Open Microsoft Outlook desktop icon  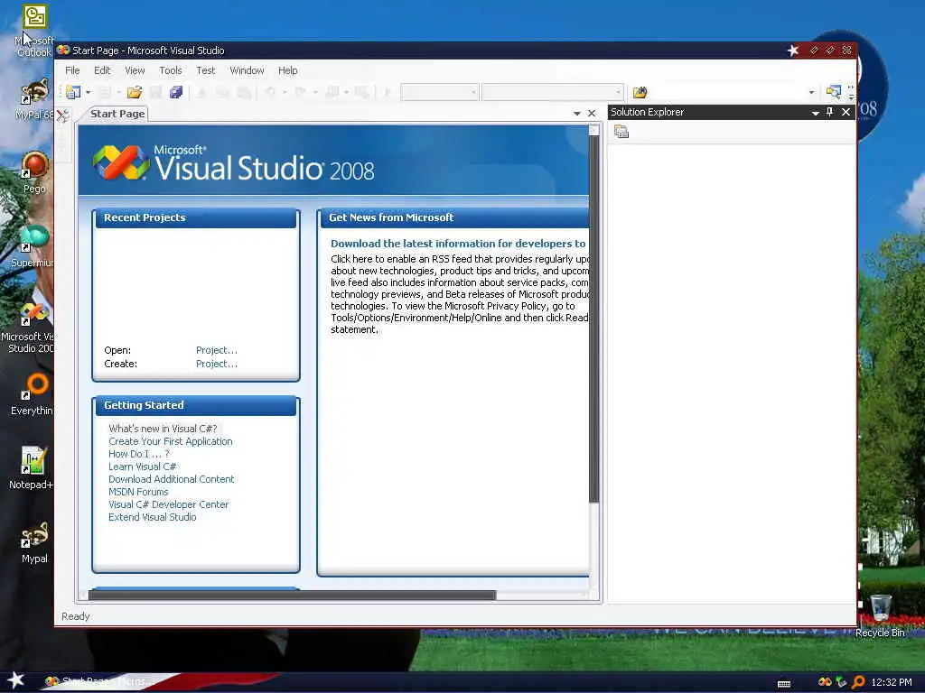point(34,31)
